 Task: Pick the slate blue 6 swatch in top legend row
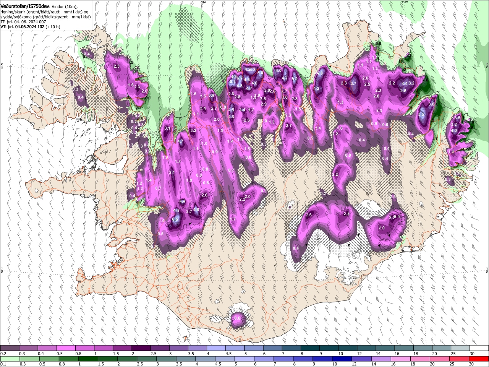[272, 348]
